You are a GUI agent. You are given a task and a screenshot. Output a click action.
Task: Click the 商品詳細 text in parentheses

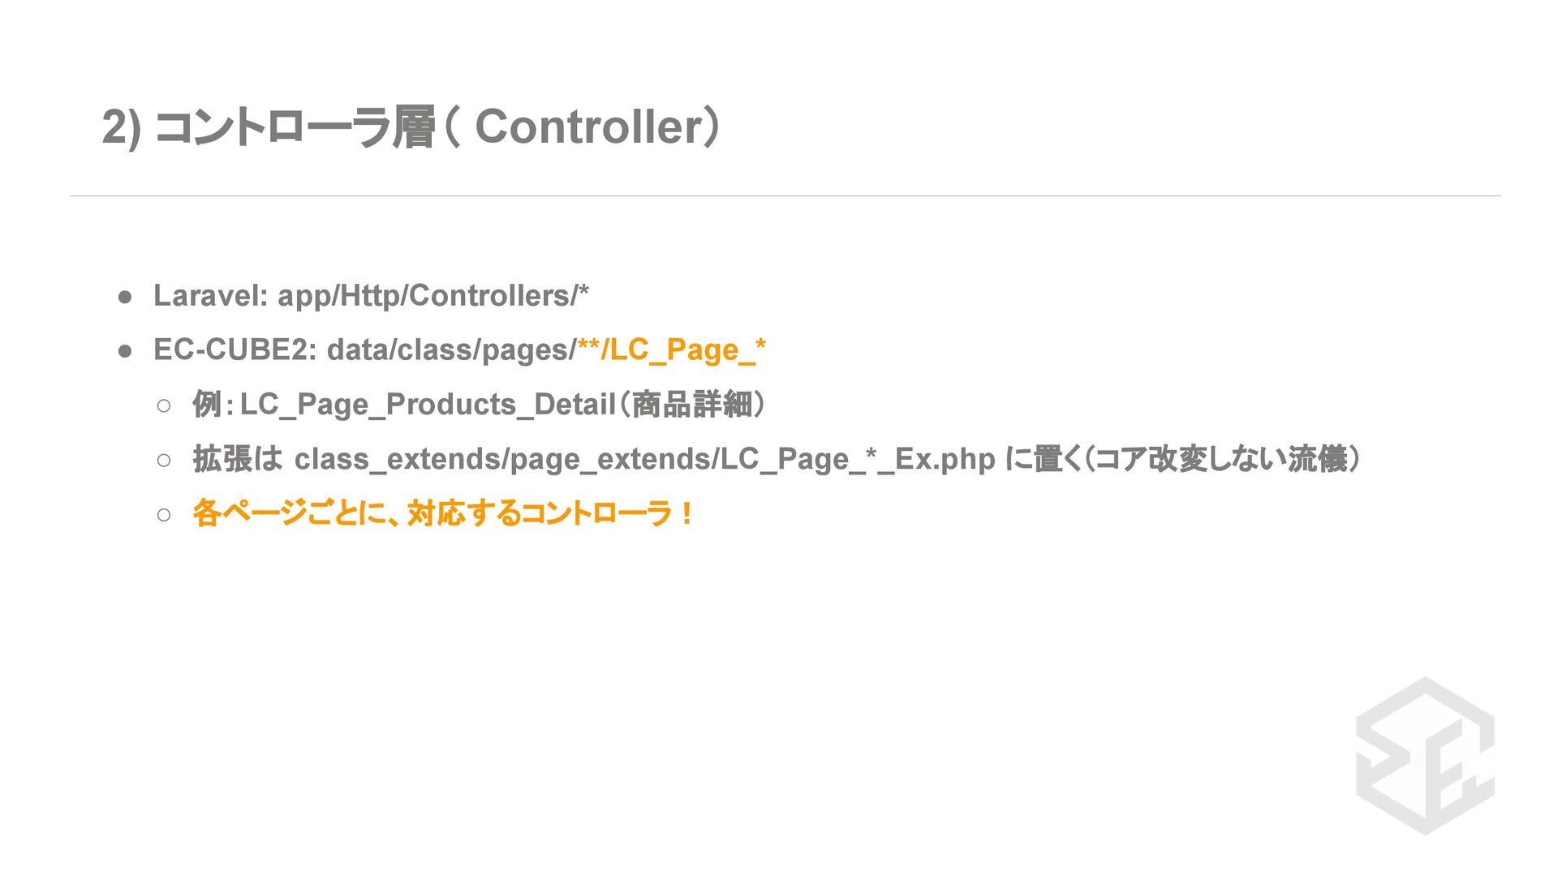tap(692, 405)
